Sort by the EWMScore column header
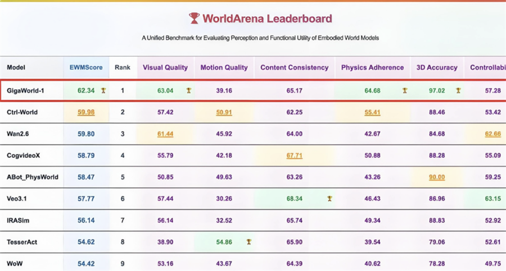Image resolution: width=506 pixels, height=271 pixels. tap(86, 67)
